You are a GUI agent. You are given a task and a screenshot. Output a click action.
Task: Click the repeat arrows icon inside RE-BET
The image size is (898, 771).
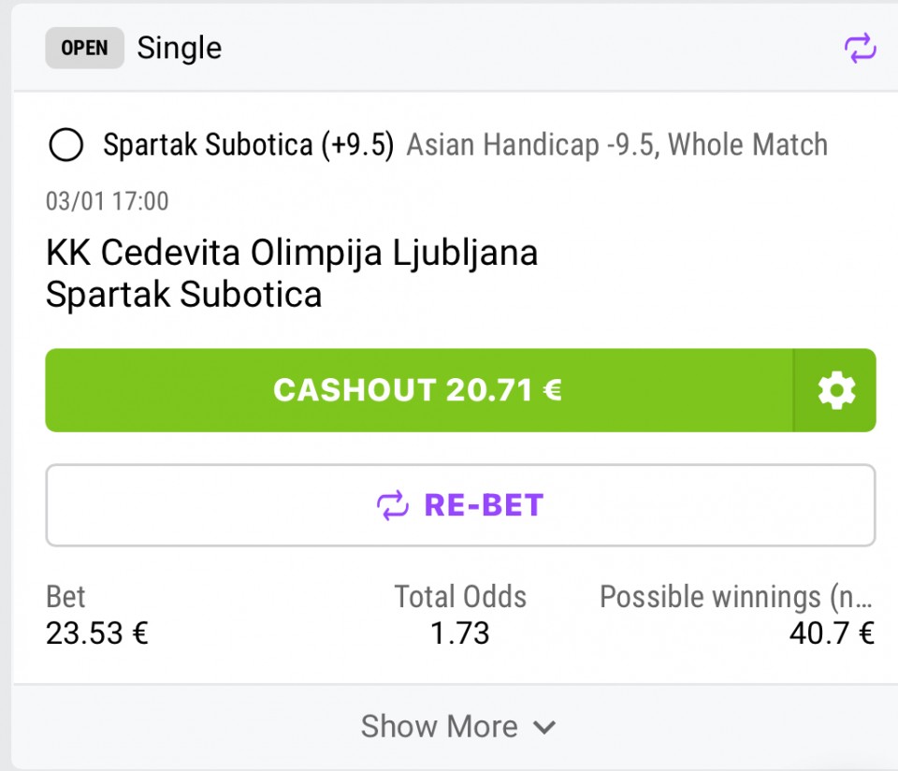(x=393, y=505)
